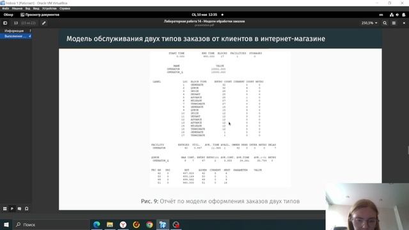Image resolution: width=409 pixels, height=230 pixels.
Task: Open VirtualBox 'Файл' menu
Action: pos(5,8)
